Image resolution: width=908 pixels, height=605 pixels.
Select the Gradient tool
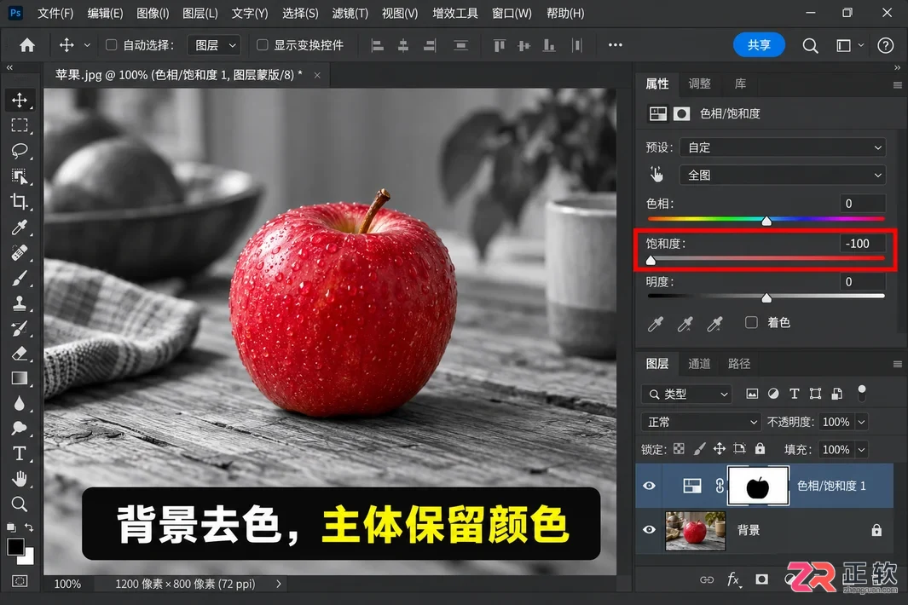click(x=20, y=378)
